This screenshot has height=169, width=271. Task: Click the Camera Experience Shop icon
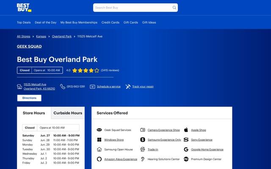(x=143, y=130)
